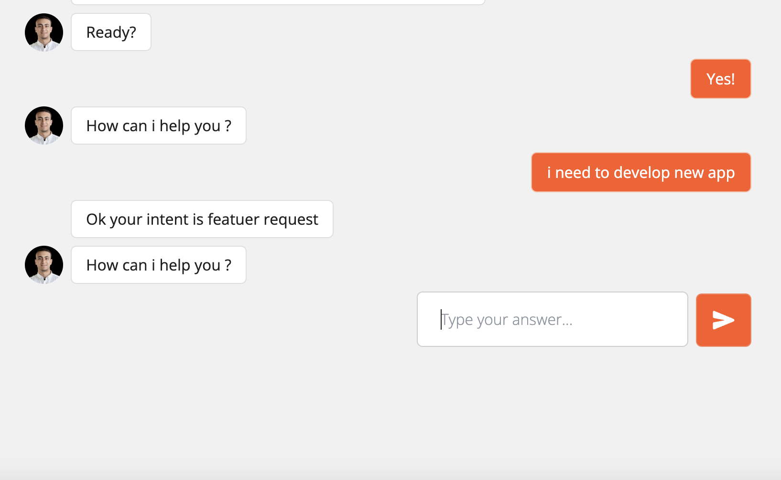Select the 'Ready?' chat bubble
Image resolution: width=781 pixels, height=480 pixels.
point(111,32)
